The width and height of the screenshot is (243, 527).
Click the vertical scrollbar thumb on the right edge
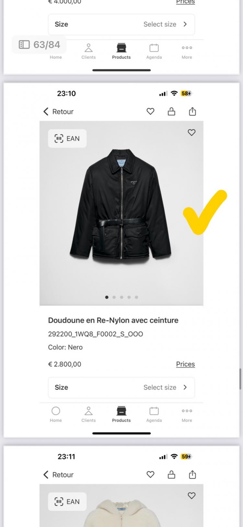click(240, 379)
